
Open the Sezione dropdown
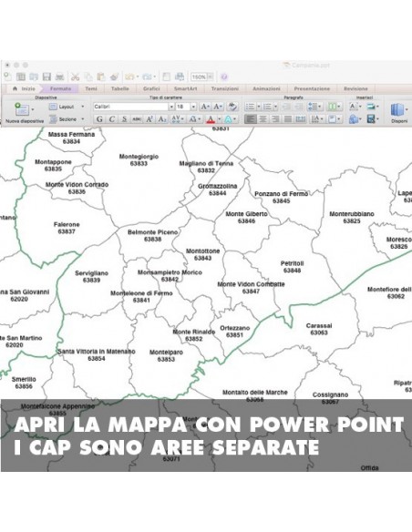pyautogui.click(x=67, y=119)
